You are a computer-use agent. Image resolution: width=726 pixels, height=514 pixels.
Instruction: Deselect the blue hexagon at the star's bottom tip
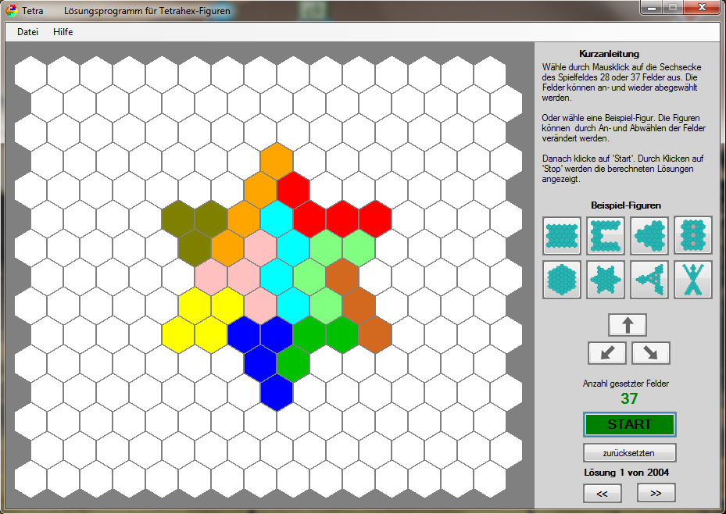click(x=277, y=392)
